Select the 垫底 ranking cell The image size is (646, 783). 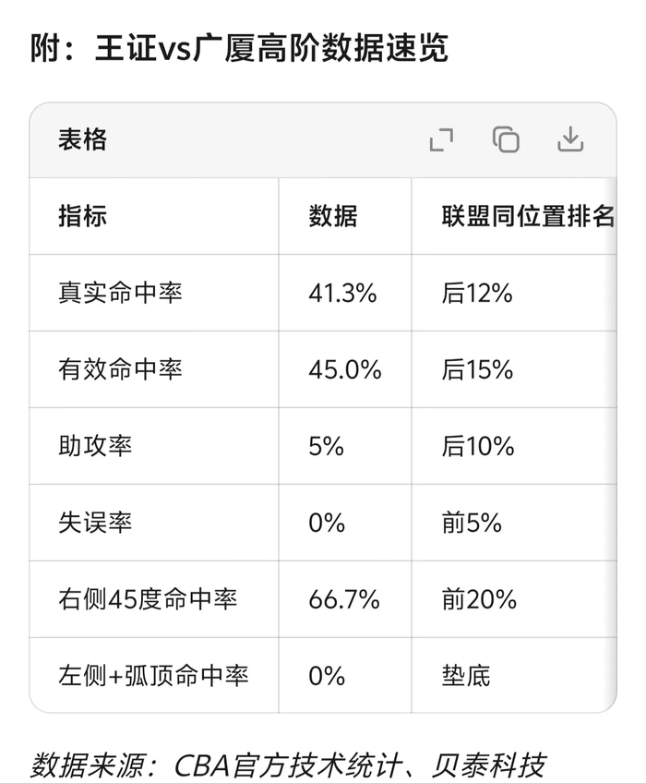pos(465,676)
